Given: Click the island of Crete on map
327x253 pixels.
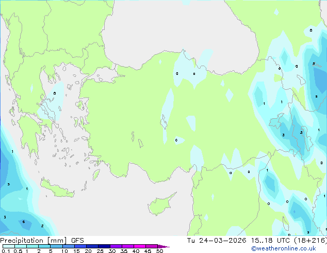Looking at the screenshot, I should pos(57,189).
